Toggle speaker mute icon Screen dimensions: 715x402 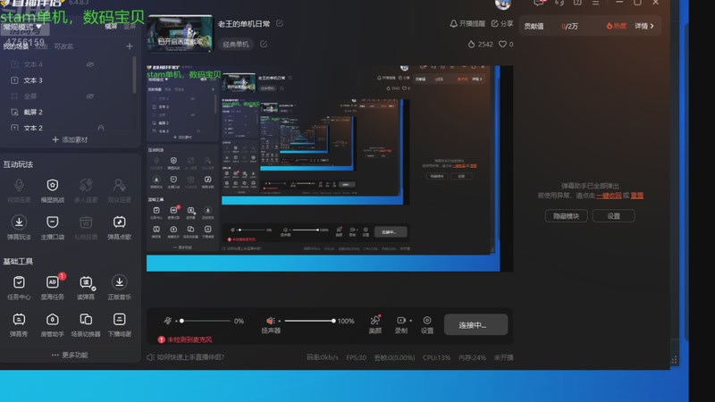pyautogui.click(x=271, y=321)
